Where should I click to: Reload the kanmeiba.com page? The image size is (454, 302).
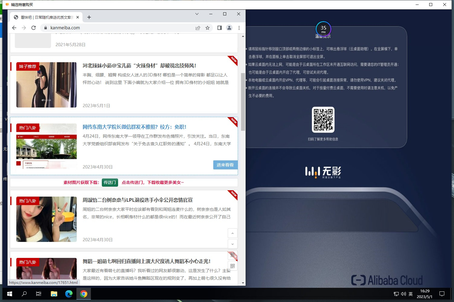(34, 28)
